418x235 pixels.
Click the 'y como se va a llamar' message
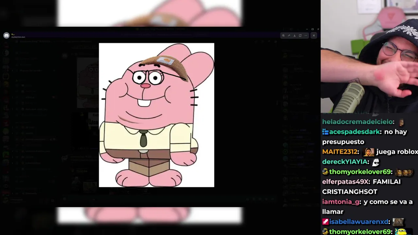pyautogui.click(x=368, y=207)
